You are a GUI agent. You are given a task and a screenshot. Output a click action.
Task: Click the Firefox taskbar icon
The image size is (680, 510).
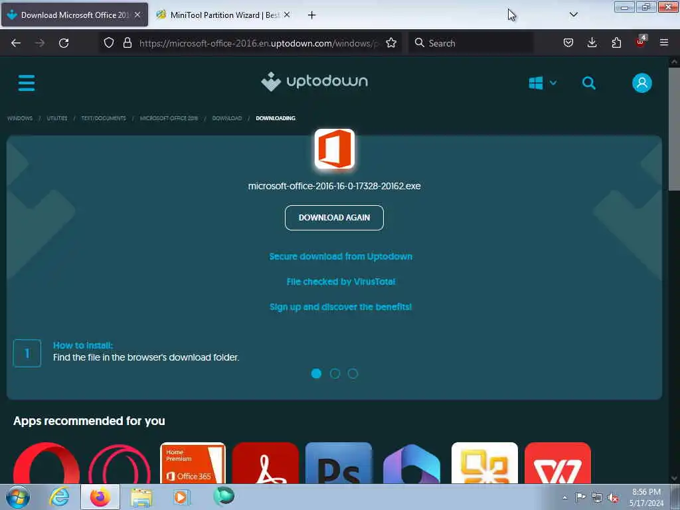pyautogui.click(x=100, y=497)
